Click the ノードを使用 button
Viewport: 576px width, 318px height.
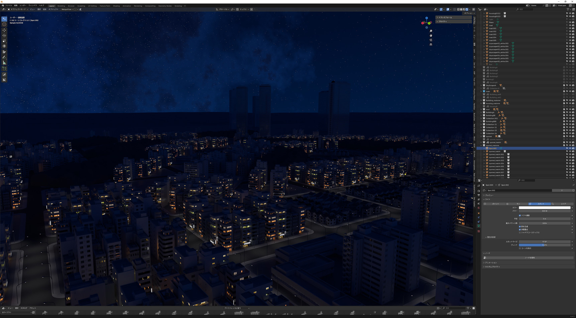coord(530,258)
